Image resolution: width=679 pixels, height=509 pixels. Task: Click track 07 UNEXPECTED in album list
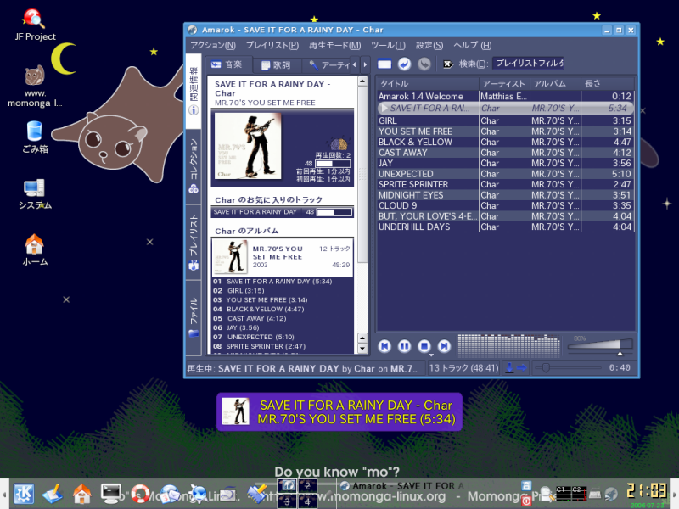pyautogui.click(x=254, y=337)
